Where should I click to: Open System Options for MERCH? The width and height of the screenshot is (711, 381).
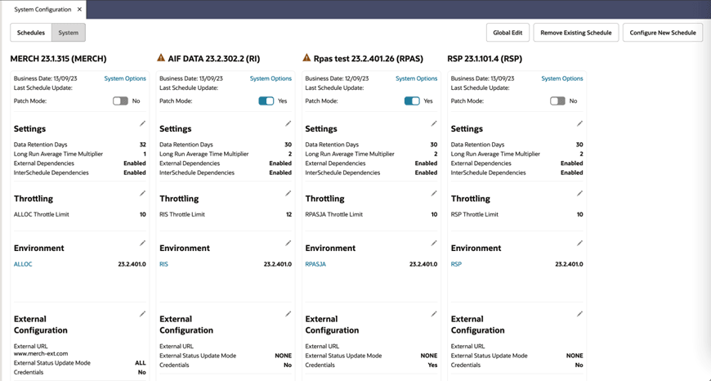click(x=125, y=78)
